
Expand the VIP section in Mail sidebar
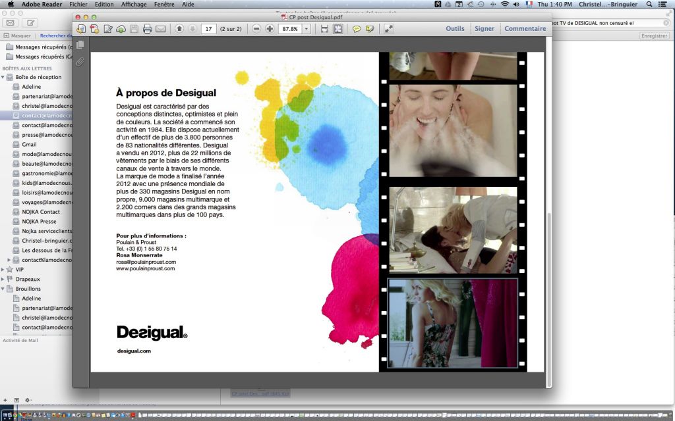click(x=3, y=270)
